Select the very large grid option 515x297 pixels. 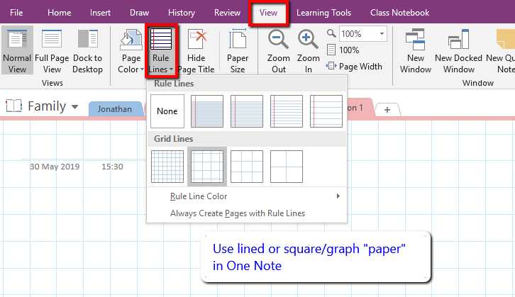(x=287, y=167)
